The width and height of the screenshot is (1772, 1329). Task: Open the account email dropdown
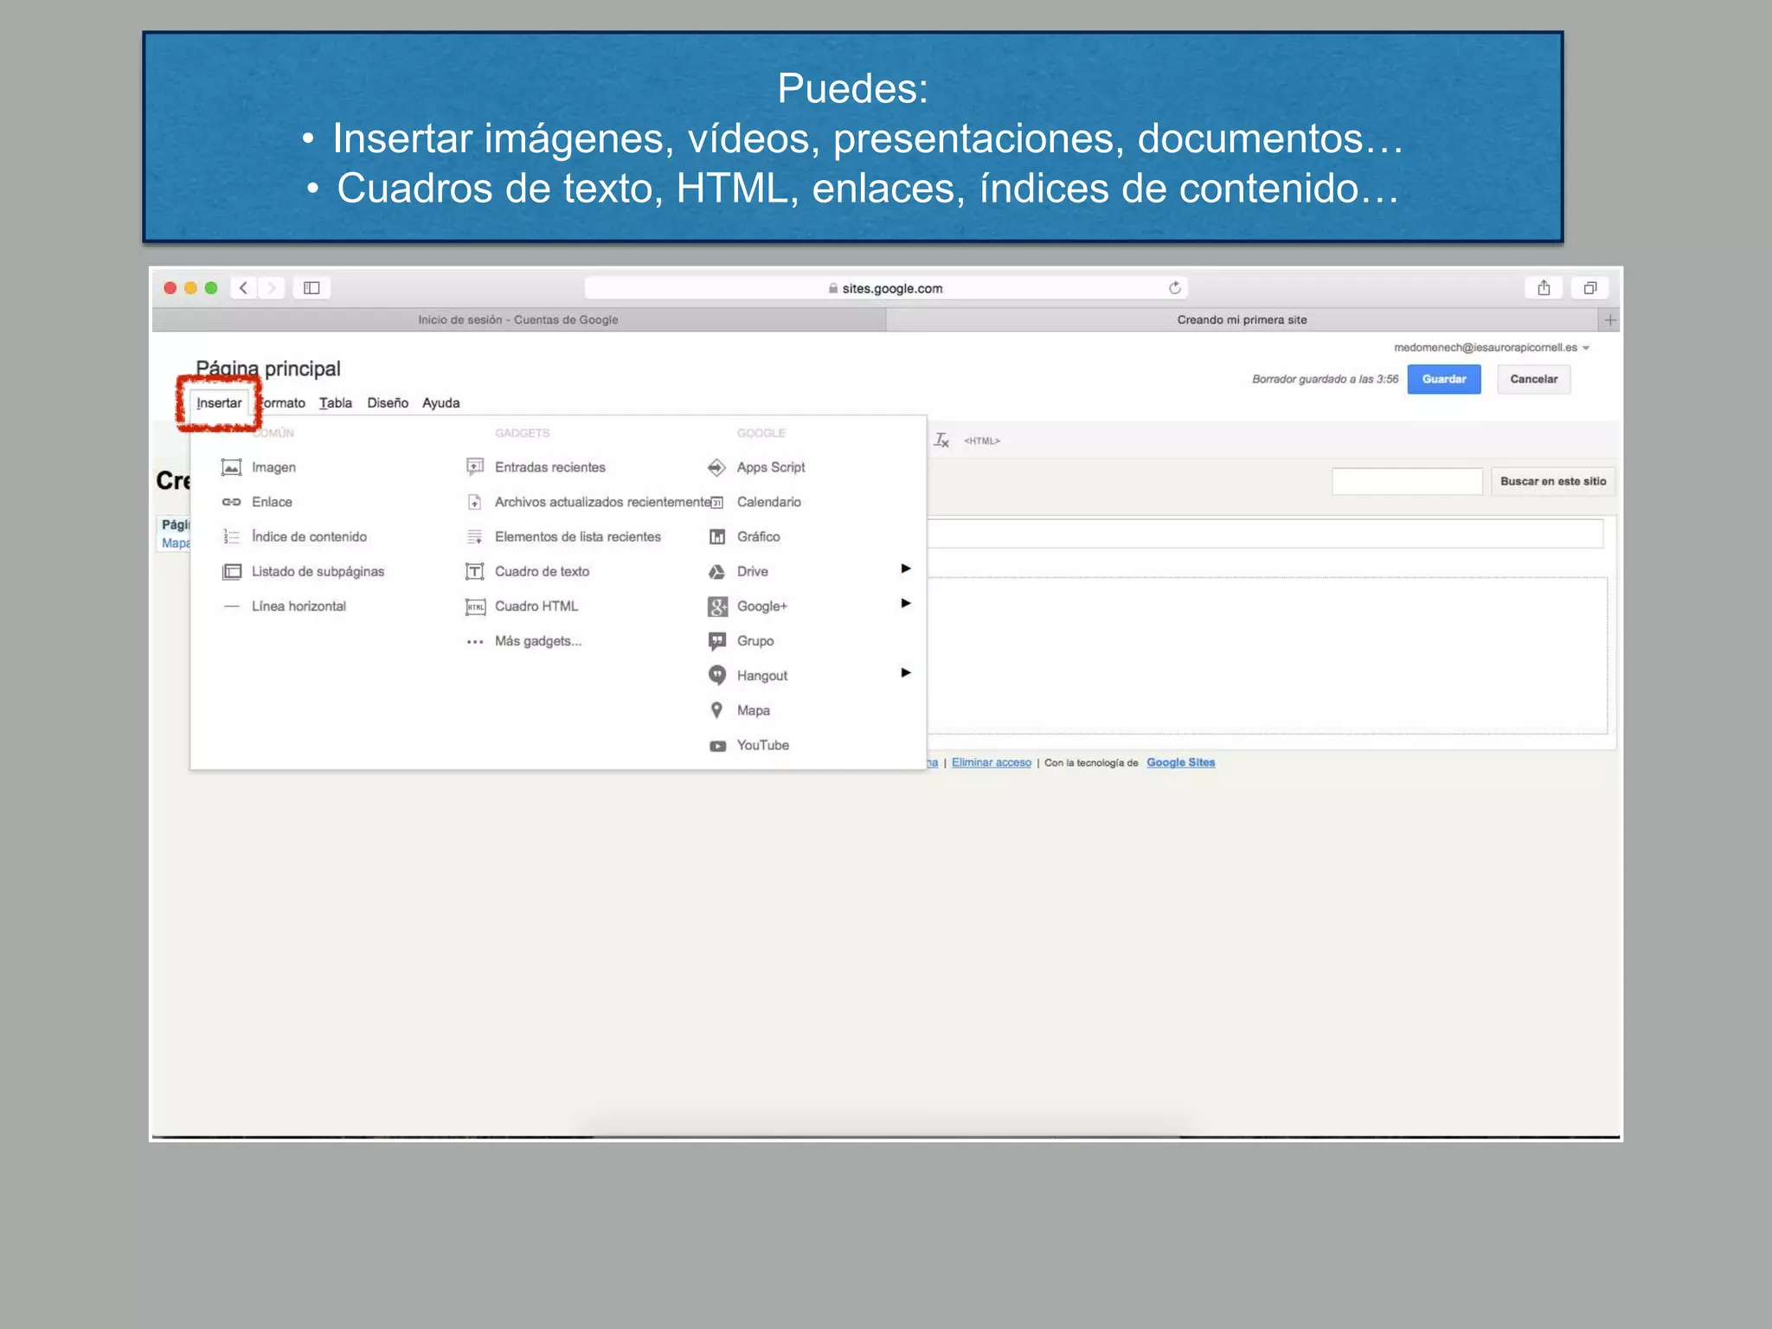pyautogui.click(x=1492, y=348)
